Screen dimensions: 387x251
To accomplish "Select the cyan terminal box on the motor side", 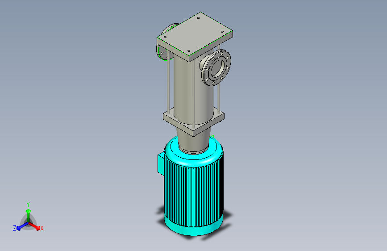I will [x=161, y=163].
